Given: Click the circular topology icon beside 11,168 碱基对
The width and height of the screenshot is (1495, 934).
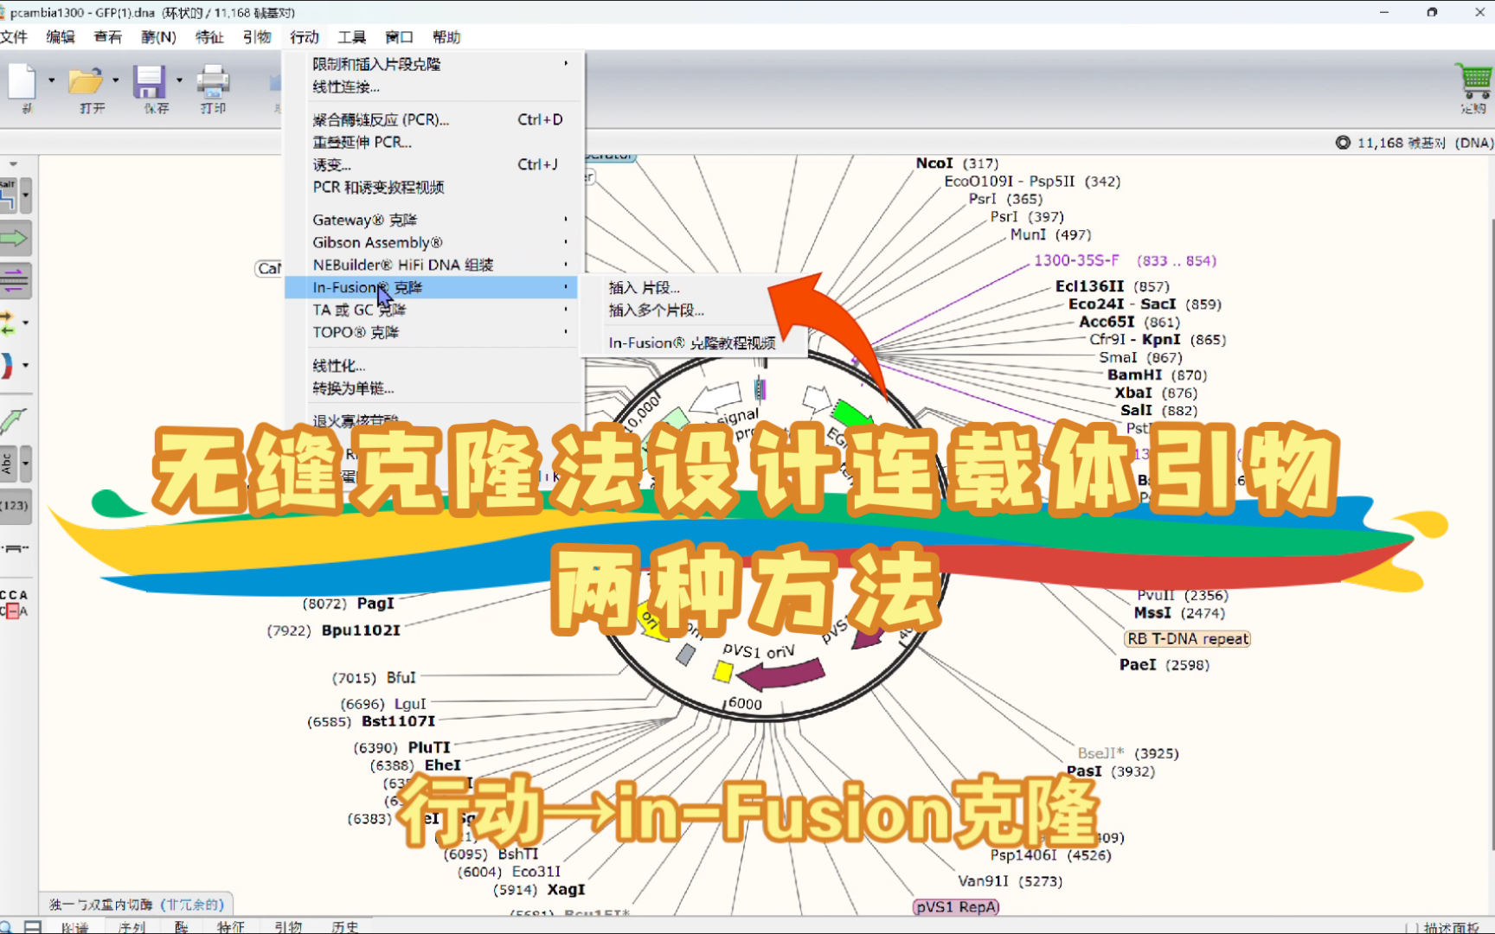Looking at the screenshot, I should [1343, 143].
